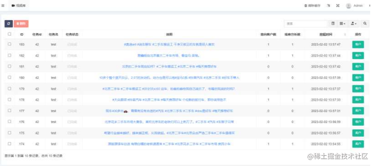Viewport: 374px width, 166px height.
Task: Click the Admin user avatar
Action: pyautogui.click(x=349, y=6)
